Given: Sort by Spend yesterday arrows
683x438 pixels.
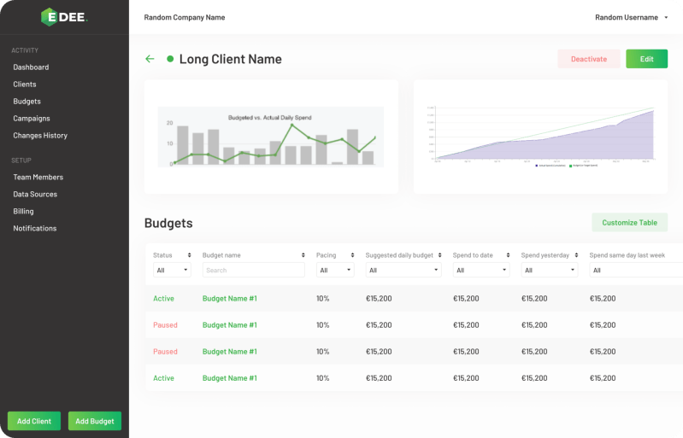Looking at the screenshot, I should pos(576,255).
